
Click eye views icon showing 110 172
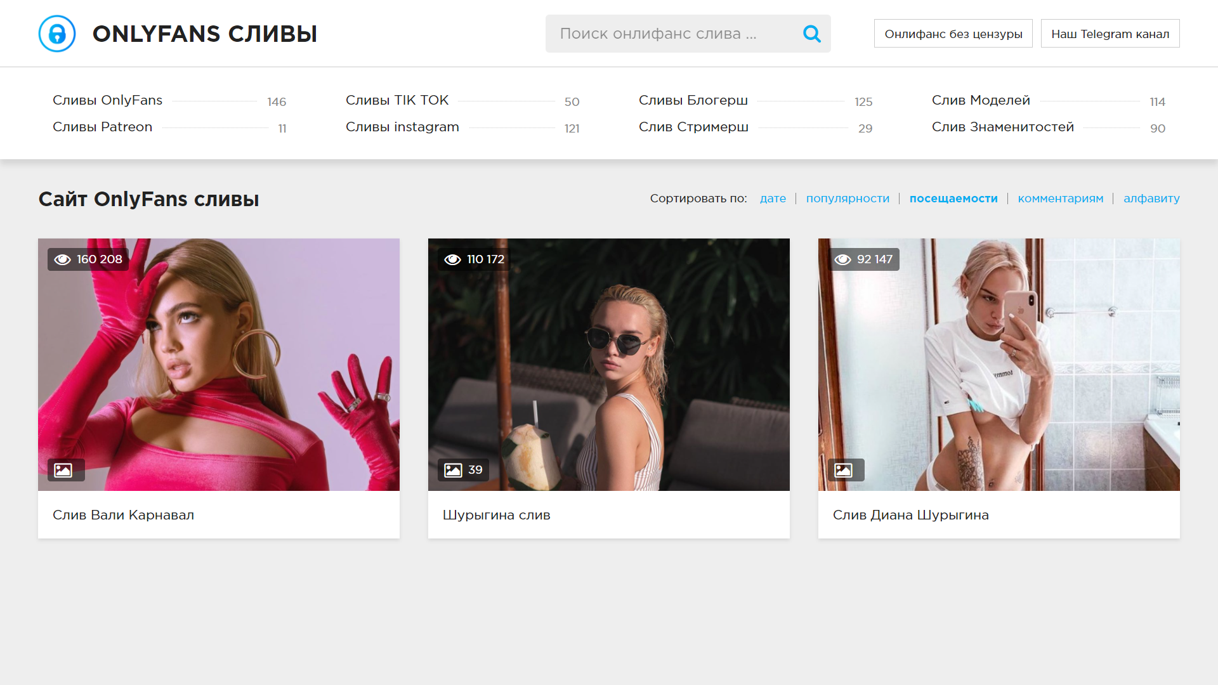tap(452, 259)
